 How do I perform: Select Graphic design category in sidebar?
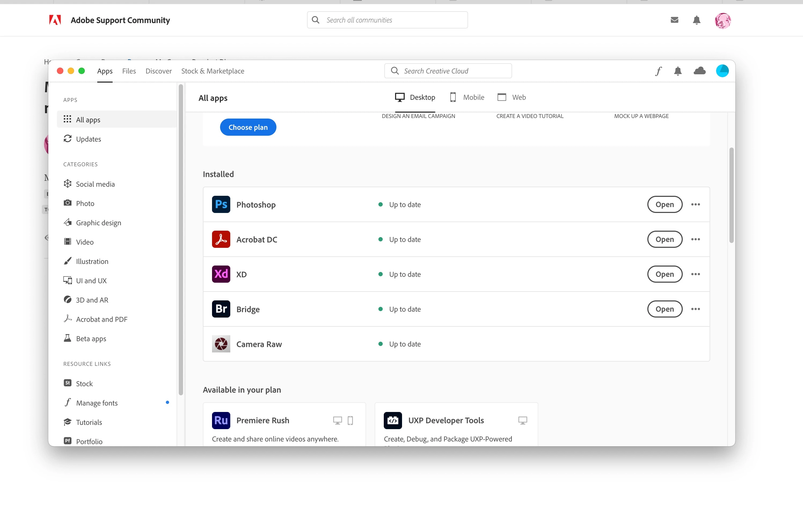98,223
